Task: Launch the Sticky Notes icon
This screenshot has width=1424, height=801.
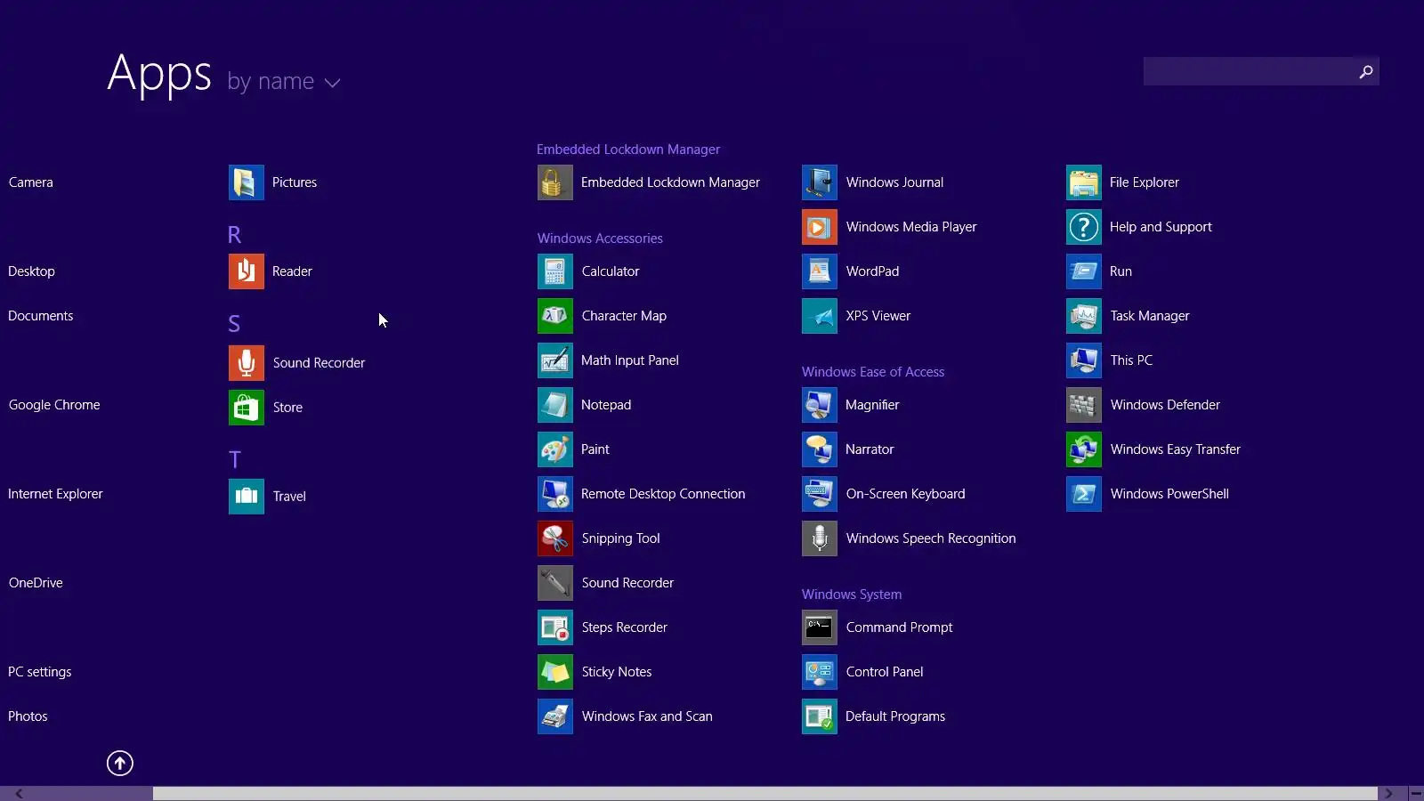Action: click(555, 672)
